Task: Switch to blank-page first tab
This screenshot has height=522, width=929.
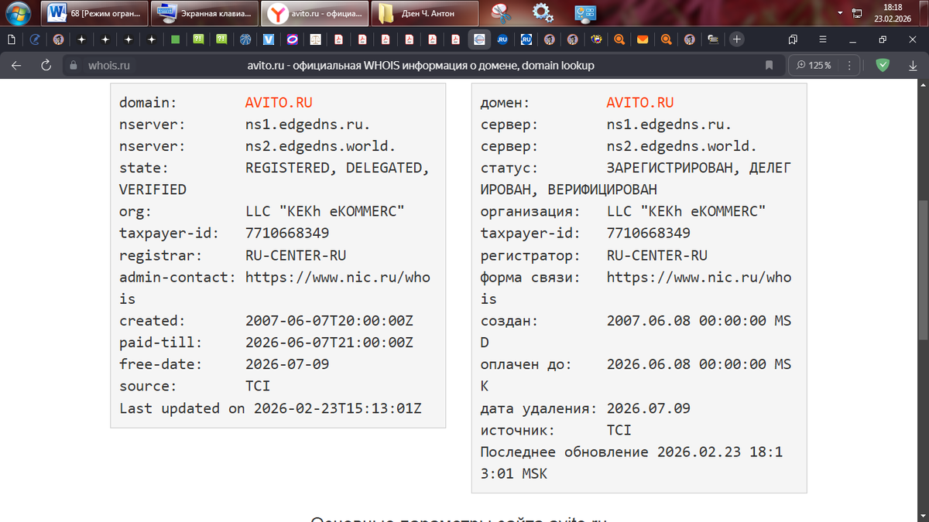Action: tap(12, 39)
